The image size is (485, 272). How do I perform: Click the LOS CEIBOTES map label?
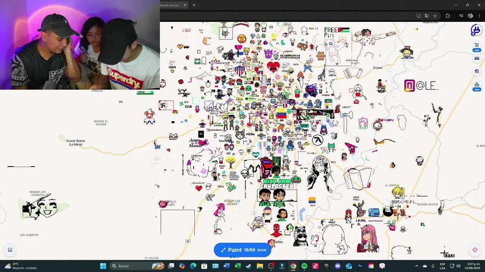click(x=29, y=235)
